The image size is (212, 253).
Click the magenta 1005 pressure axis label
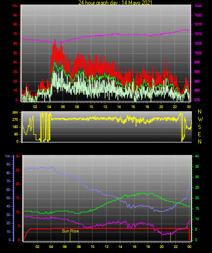click(x=198, y=43)
